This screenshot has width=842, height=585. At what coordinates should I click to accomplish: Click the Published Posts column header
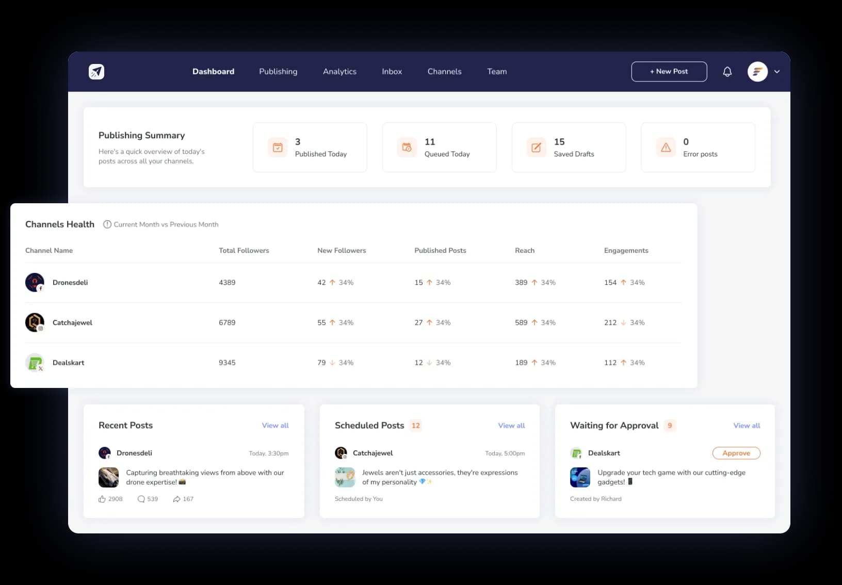coord(440,250)
